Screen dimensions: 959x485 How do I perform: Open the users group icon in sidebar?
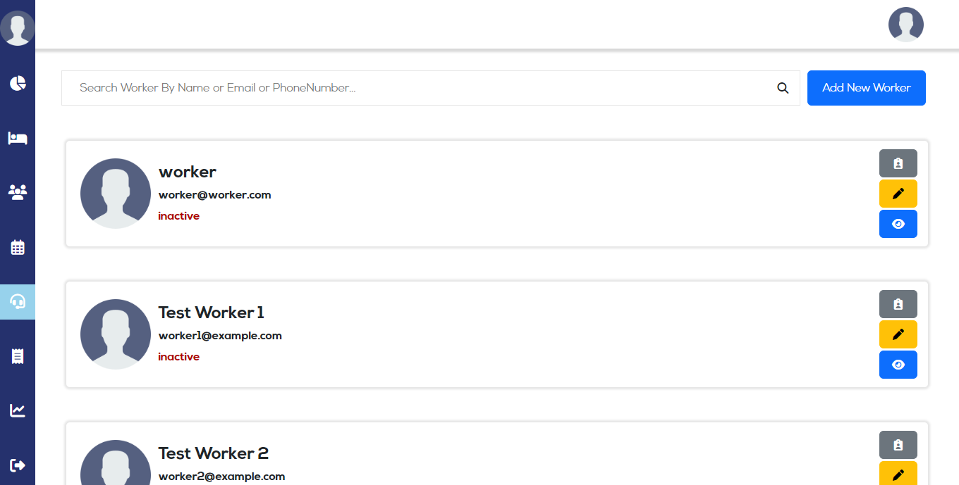[x=18, y=192]
